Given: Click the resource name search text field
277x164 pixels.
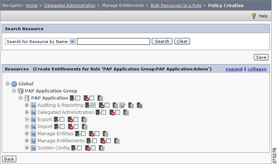Looking at the screenshot, I should (x=113, y=41).
